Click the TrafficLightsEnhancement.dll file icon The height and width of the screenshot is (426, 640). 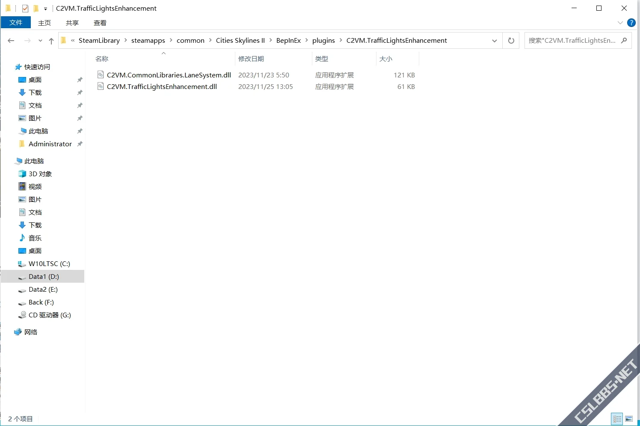pos(101,86)
